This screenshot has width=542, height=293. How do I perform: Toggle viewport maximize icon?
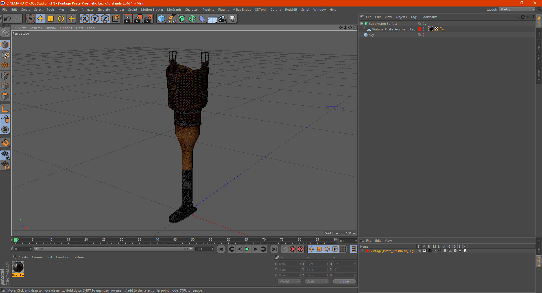click(355, 28)
